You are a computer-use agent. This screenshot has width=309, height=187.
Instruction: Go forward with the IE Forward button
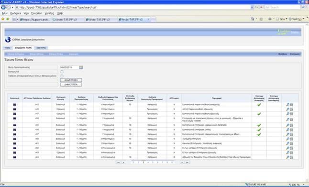8,7
